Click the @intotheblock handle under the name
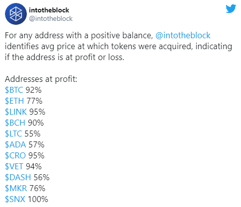Screen dimensions: 241x207 tap(51, 19)
